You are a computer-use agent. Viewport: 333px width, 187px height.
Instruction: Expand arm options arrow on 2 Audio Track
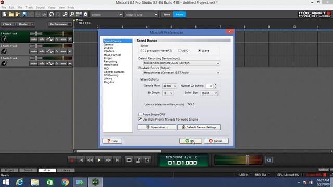pos(70,51)
